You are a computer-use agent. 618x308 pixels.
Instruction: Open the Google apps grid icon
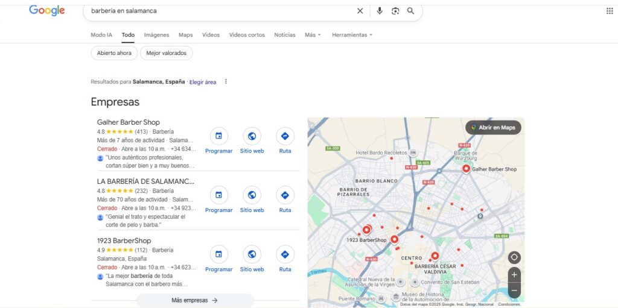click(x=609, y=11)
